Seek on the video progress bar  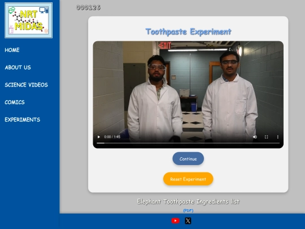click(x=188, y=143)
